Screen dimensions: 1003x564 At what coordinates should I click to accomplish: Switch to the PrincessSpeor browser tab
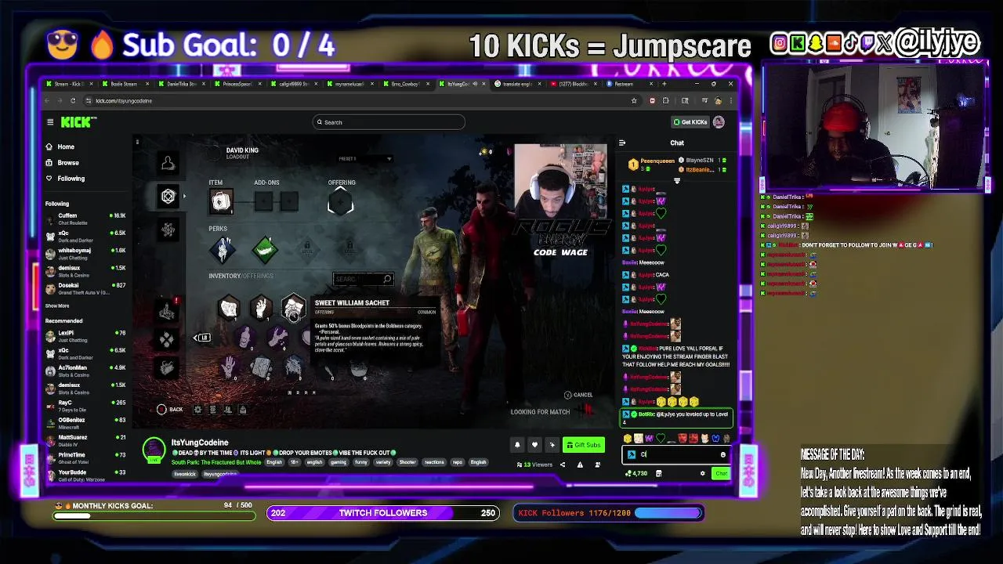(237, 84)
